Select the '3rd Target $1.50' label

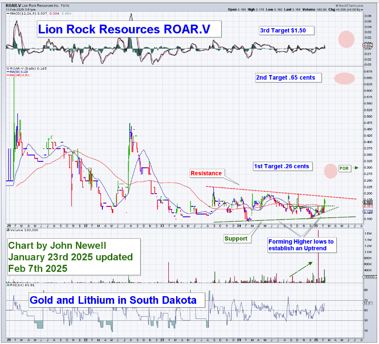[x=287, y=31]
